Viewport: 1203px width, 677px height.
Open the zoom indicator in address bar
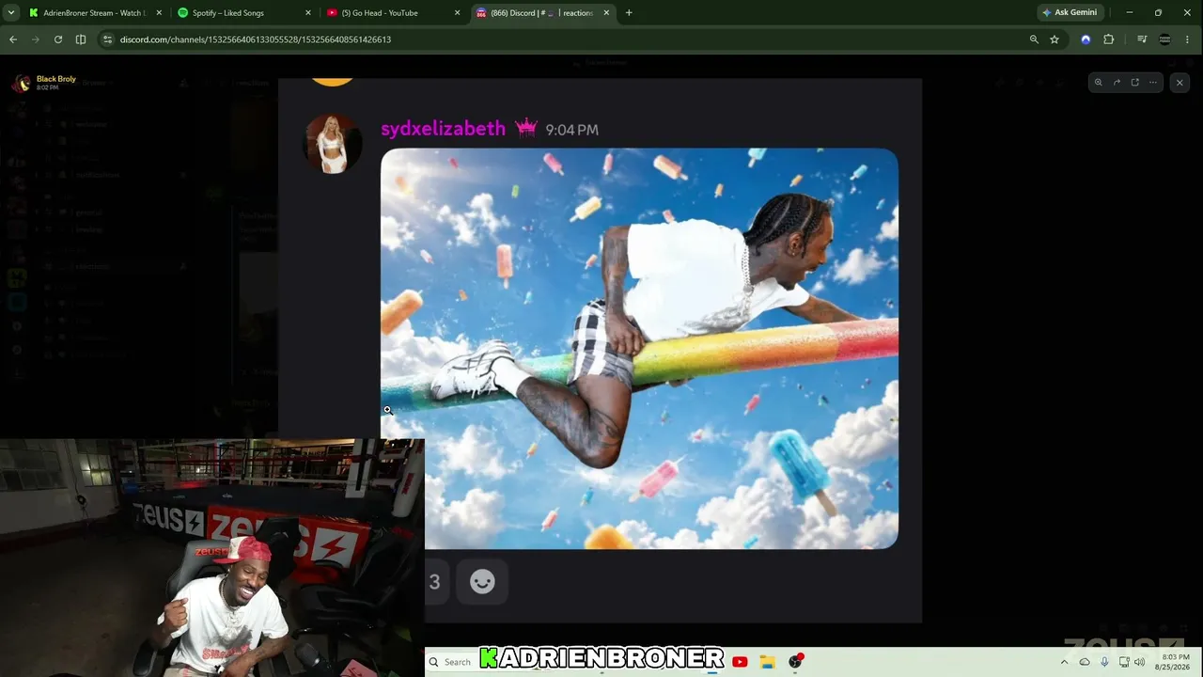pos(1034,39)
